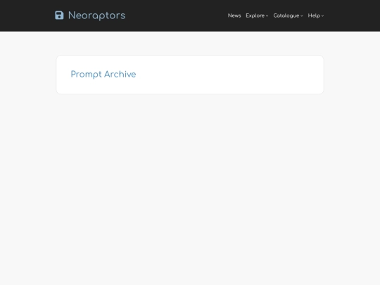Go to the News page
380x285 pixels.
point(234,15)
